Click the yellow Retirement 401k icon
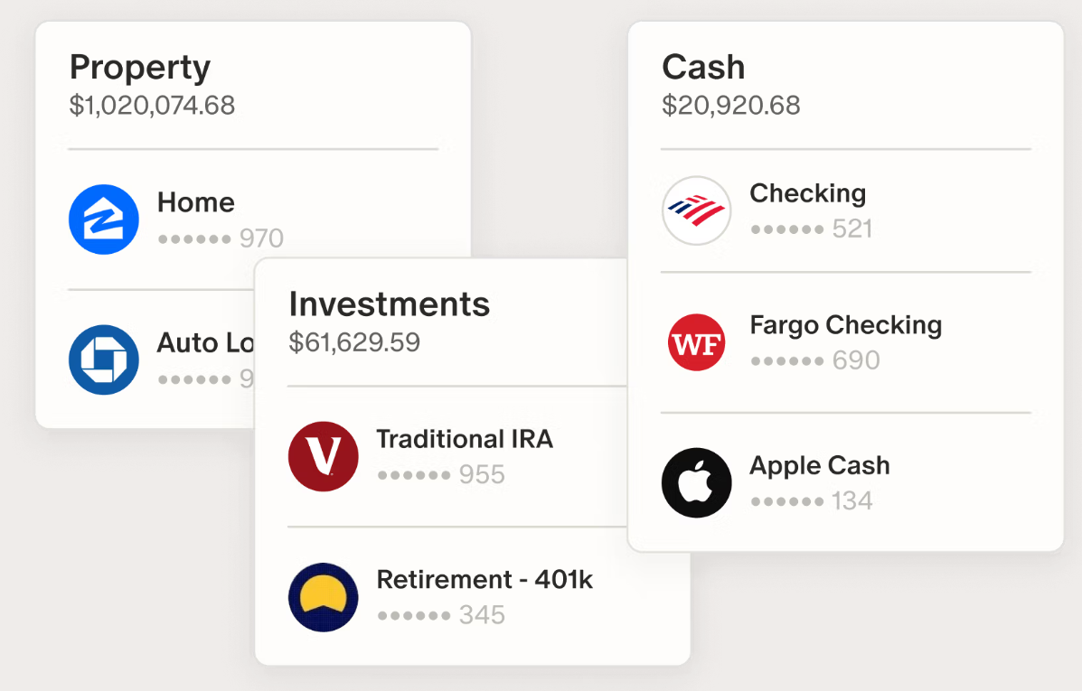The image size is (1082, 691). [324, 597]
